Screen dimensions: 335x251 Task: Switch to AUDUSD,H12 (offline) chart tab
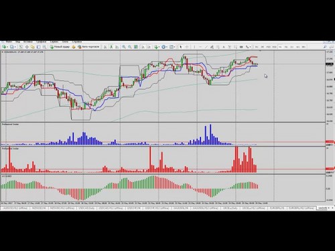point(15,208)
